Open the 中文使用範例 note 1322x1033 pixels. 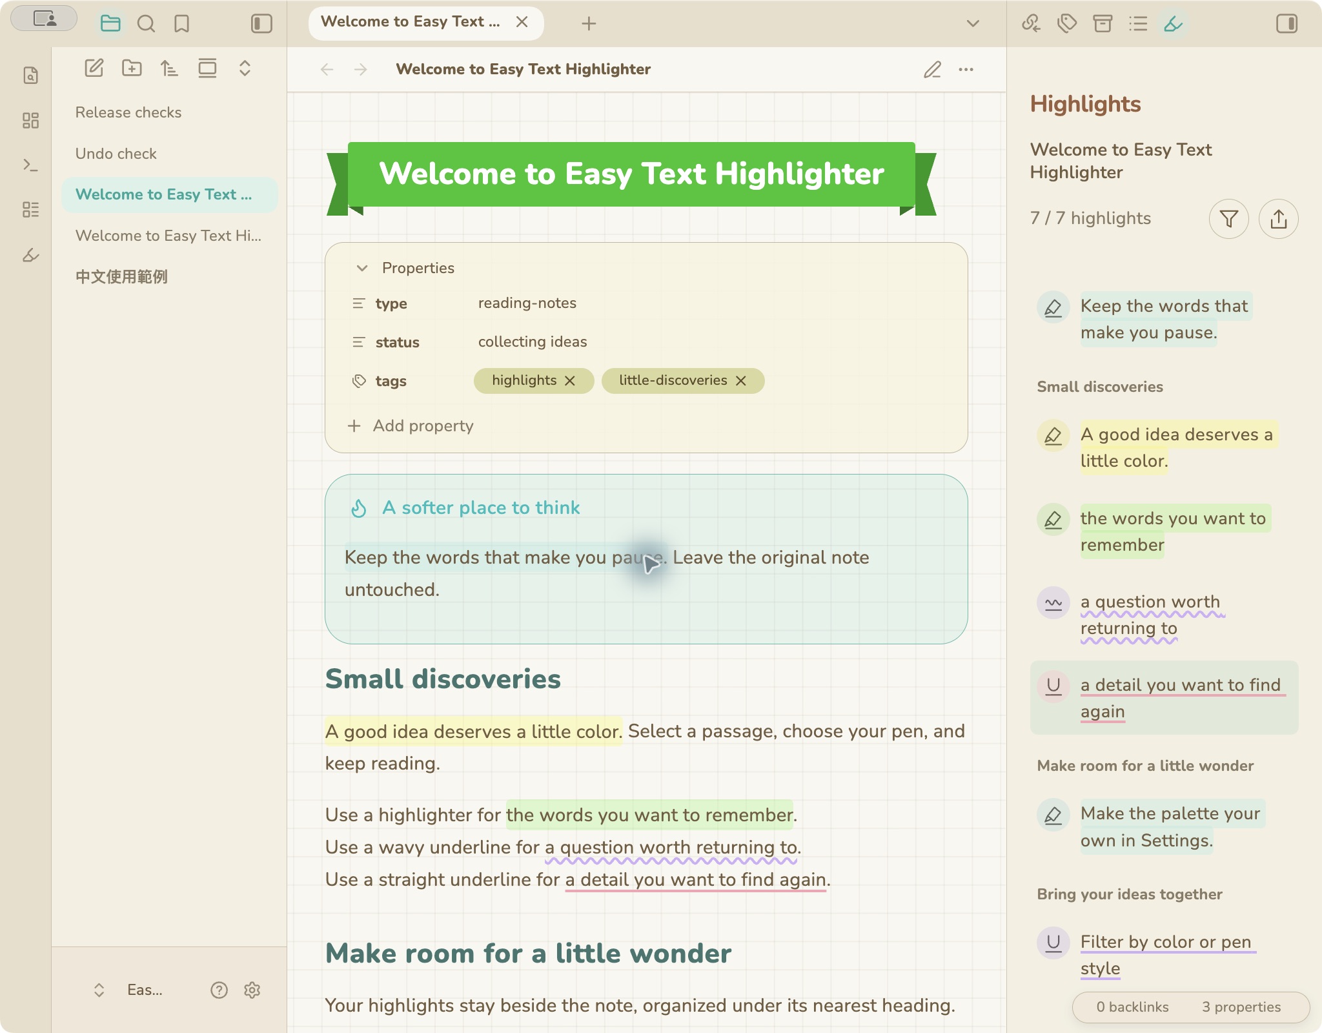[x=169, y=277]
